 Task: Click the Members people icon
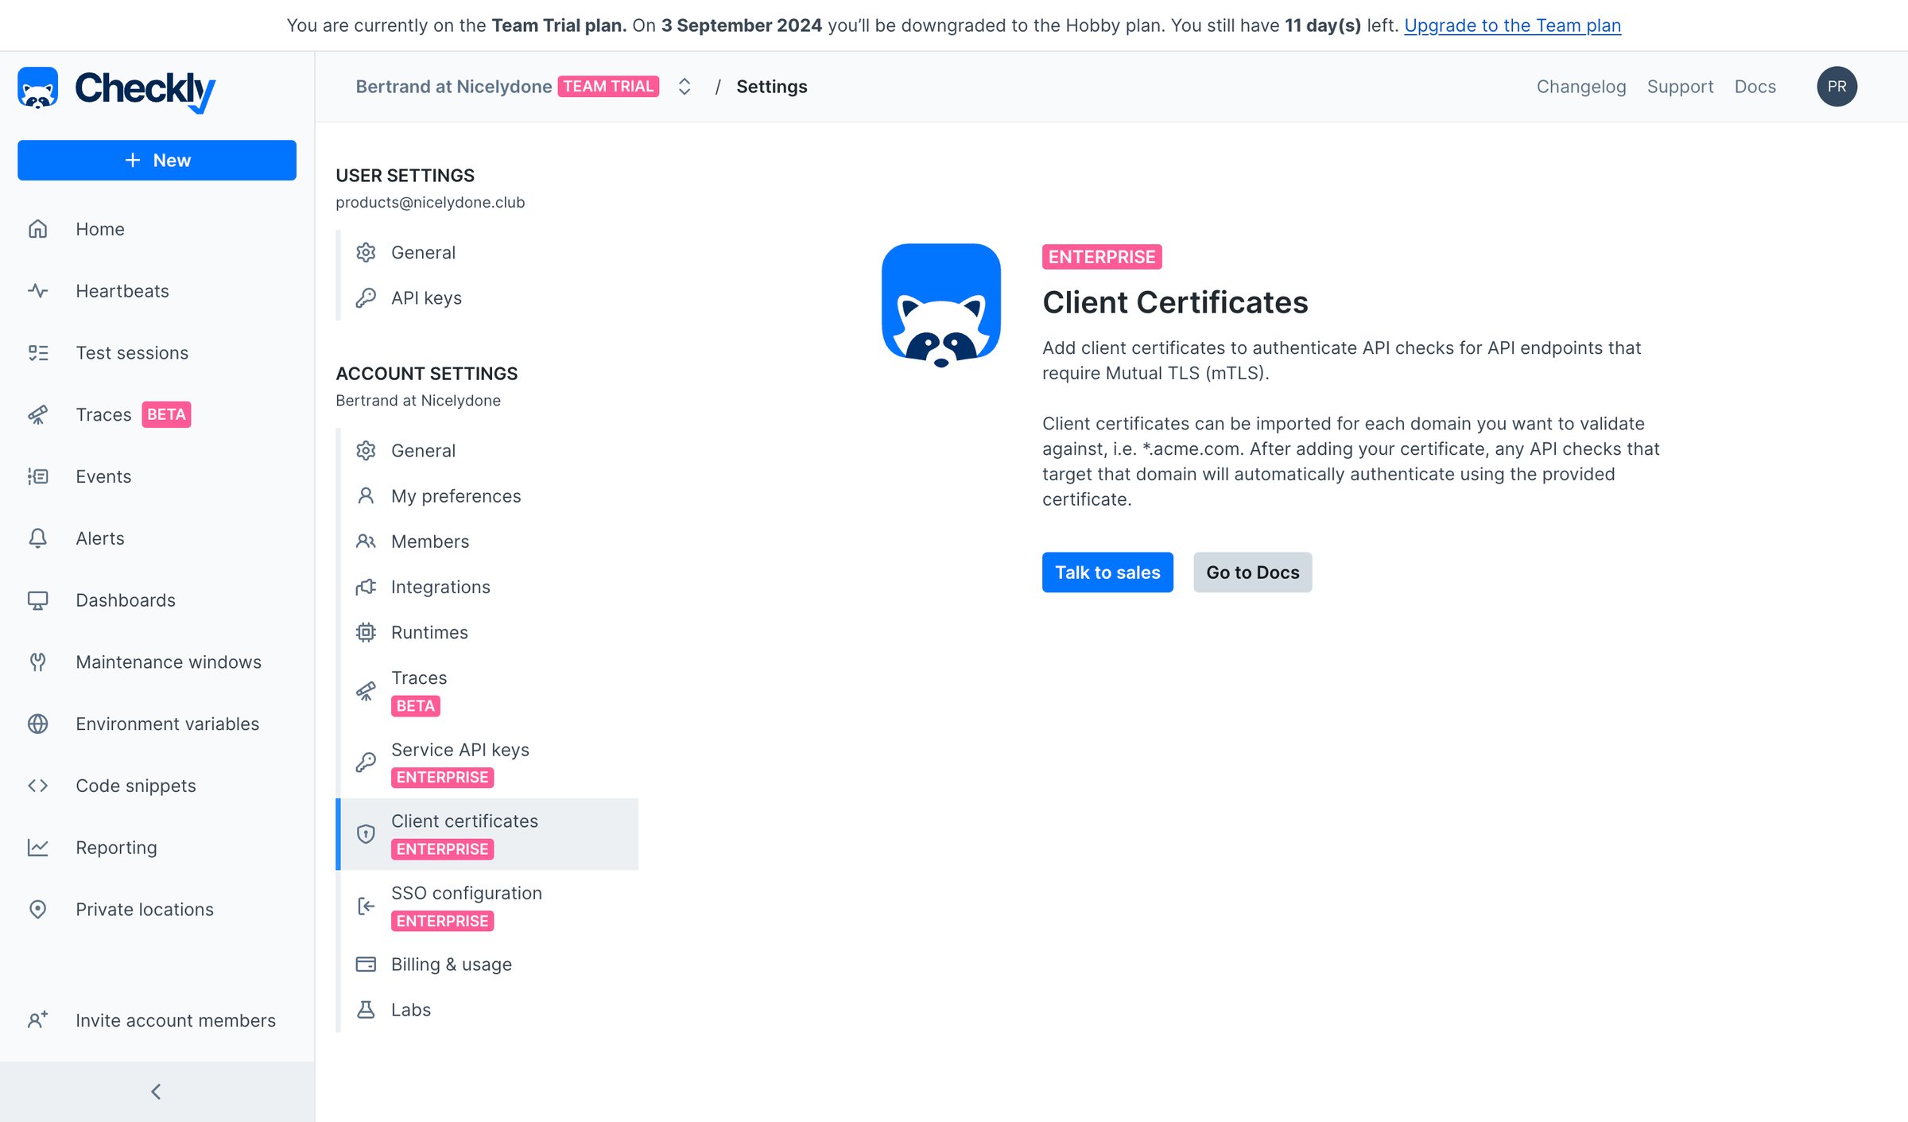point(366,542)
